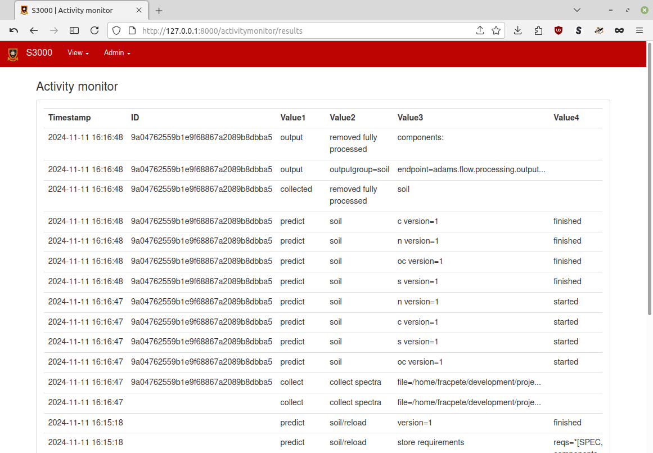
Task: Click the page vertical scrollbar
Action: pos(649,179)
